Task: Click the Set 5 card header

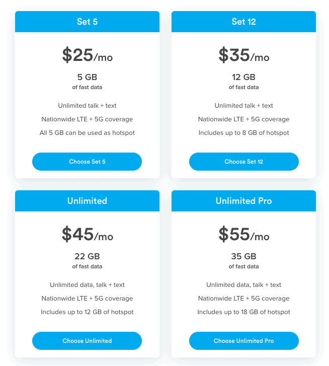Action: tap(87, 22)
